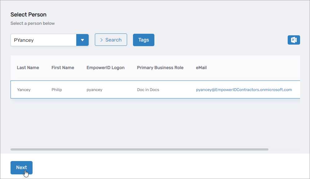Sort the table by Last Name
This screenshot has width=310, height=179.
pos(28,68)
